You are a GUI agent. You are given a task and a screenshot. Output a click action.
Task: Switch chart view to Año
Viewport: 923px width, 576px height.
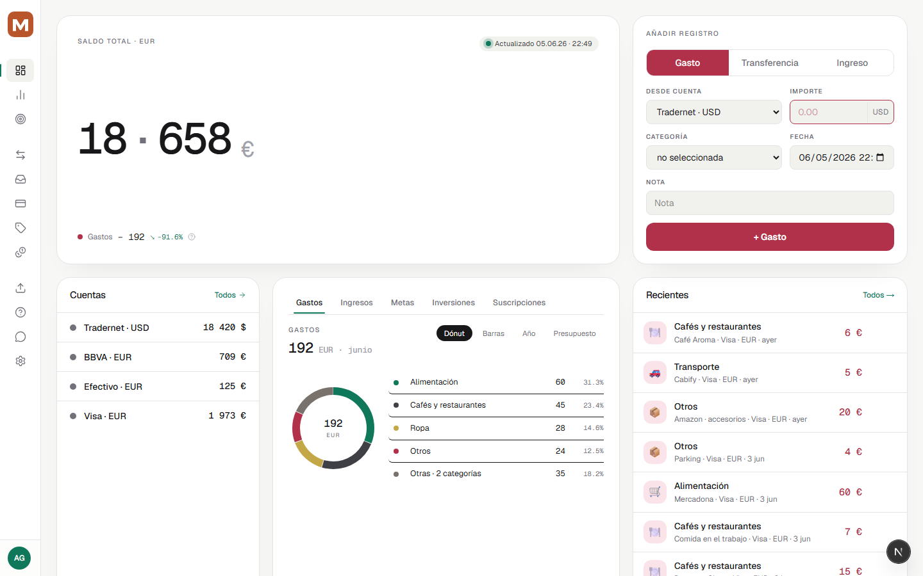[529, 333]
